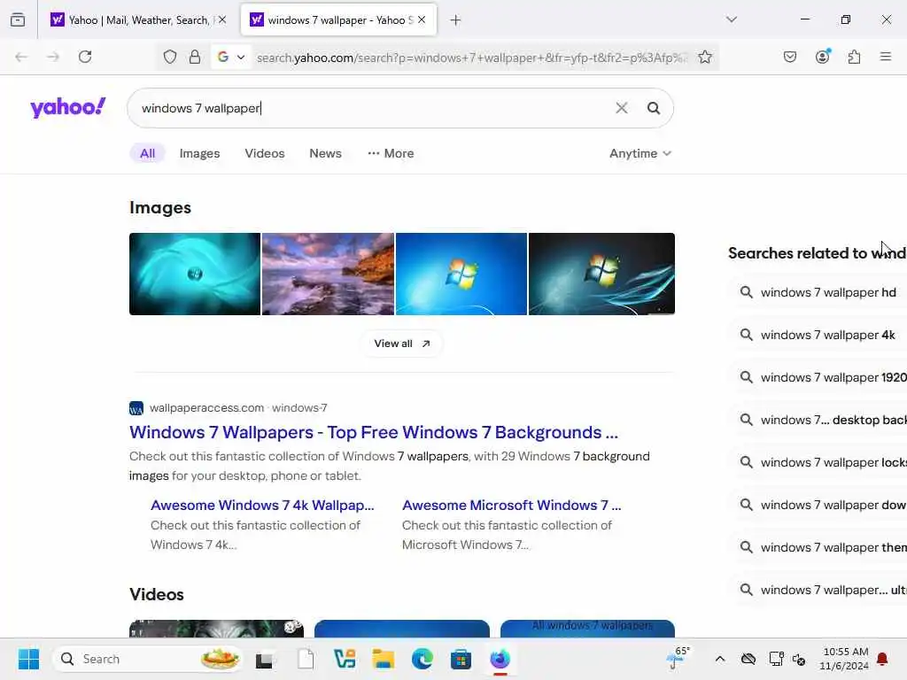Viewport: 907px width, 680px height.
Task: Click the browser address bar URL
Action: [471, 58]
